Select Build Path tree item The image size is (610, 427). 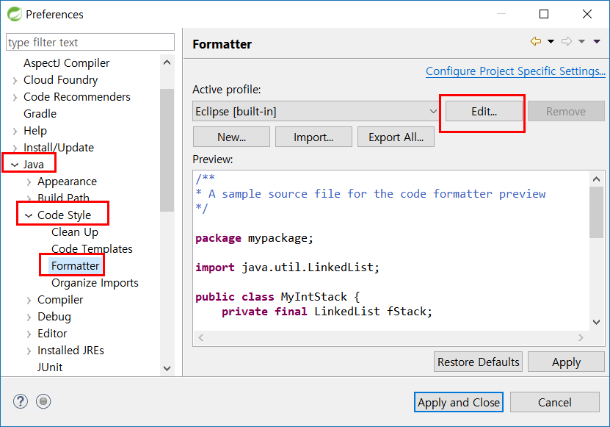(63, 198)
